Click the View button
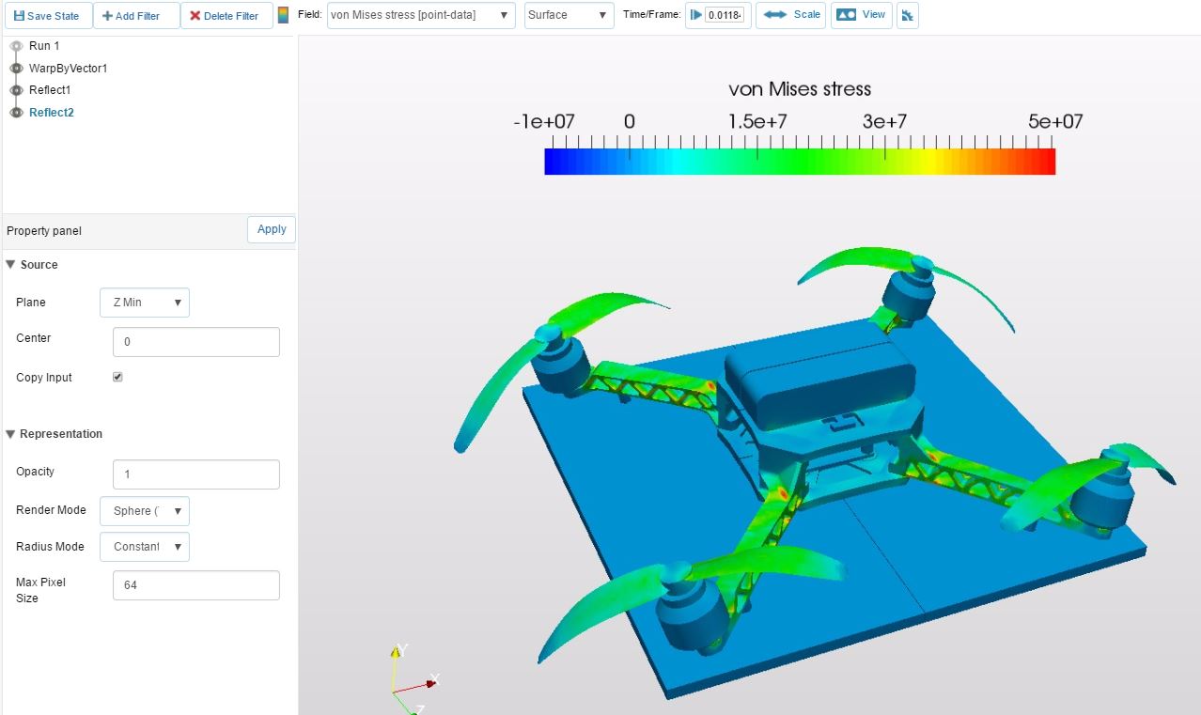This screenshot has width=1201, height=715. (861, 15)
